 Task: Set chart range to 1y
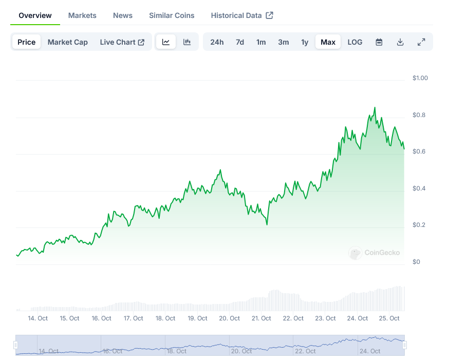[305, 42]
